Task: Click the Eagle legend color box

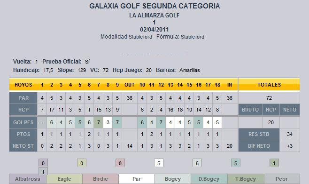Action: (x=64, y=179)
